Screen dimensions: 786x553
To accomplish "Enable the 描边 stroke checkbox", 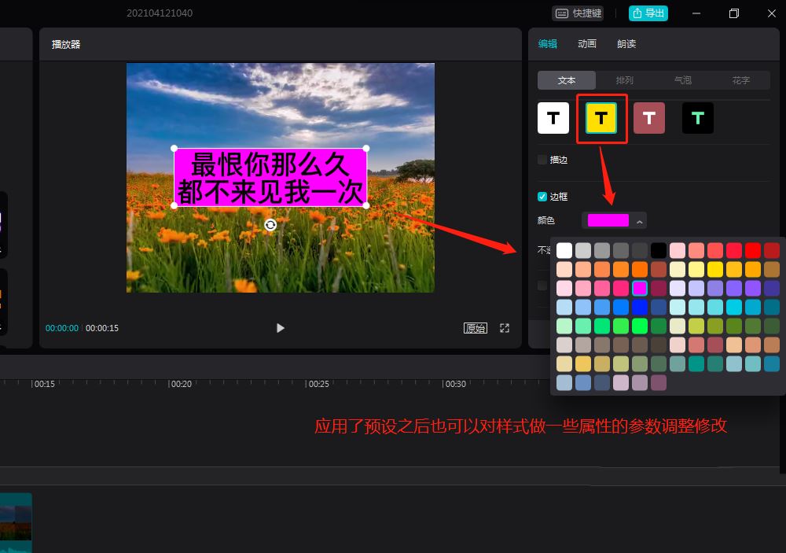I will coord(542,160).
